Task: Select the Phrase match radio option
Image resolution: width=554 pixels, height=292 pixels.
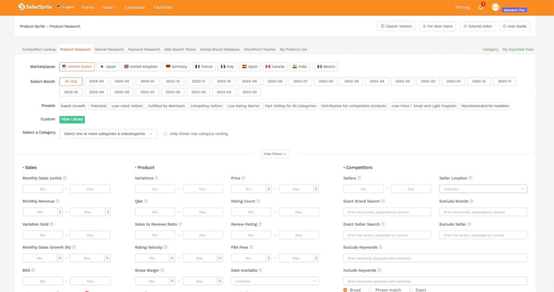Action: coord(371,290)
